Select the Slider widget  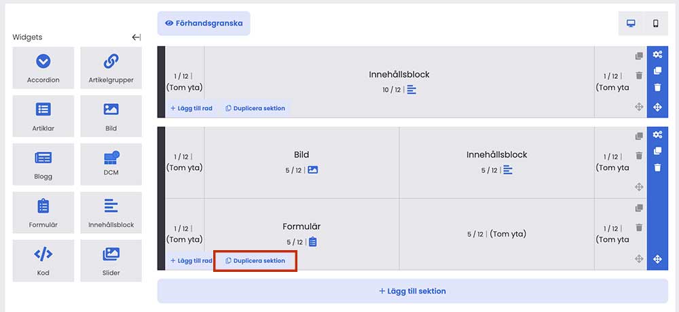click(x=111, y=261)
